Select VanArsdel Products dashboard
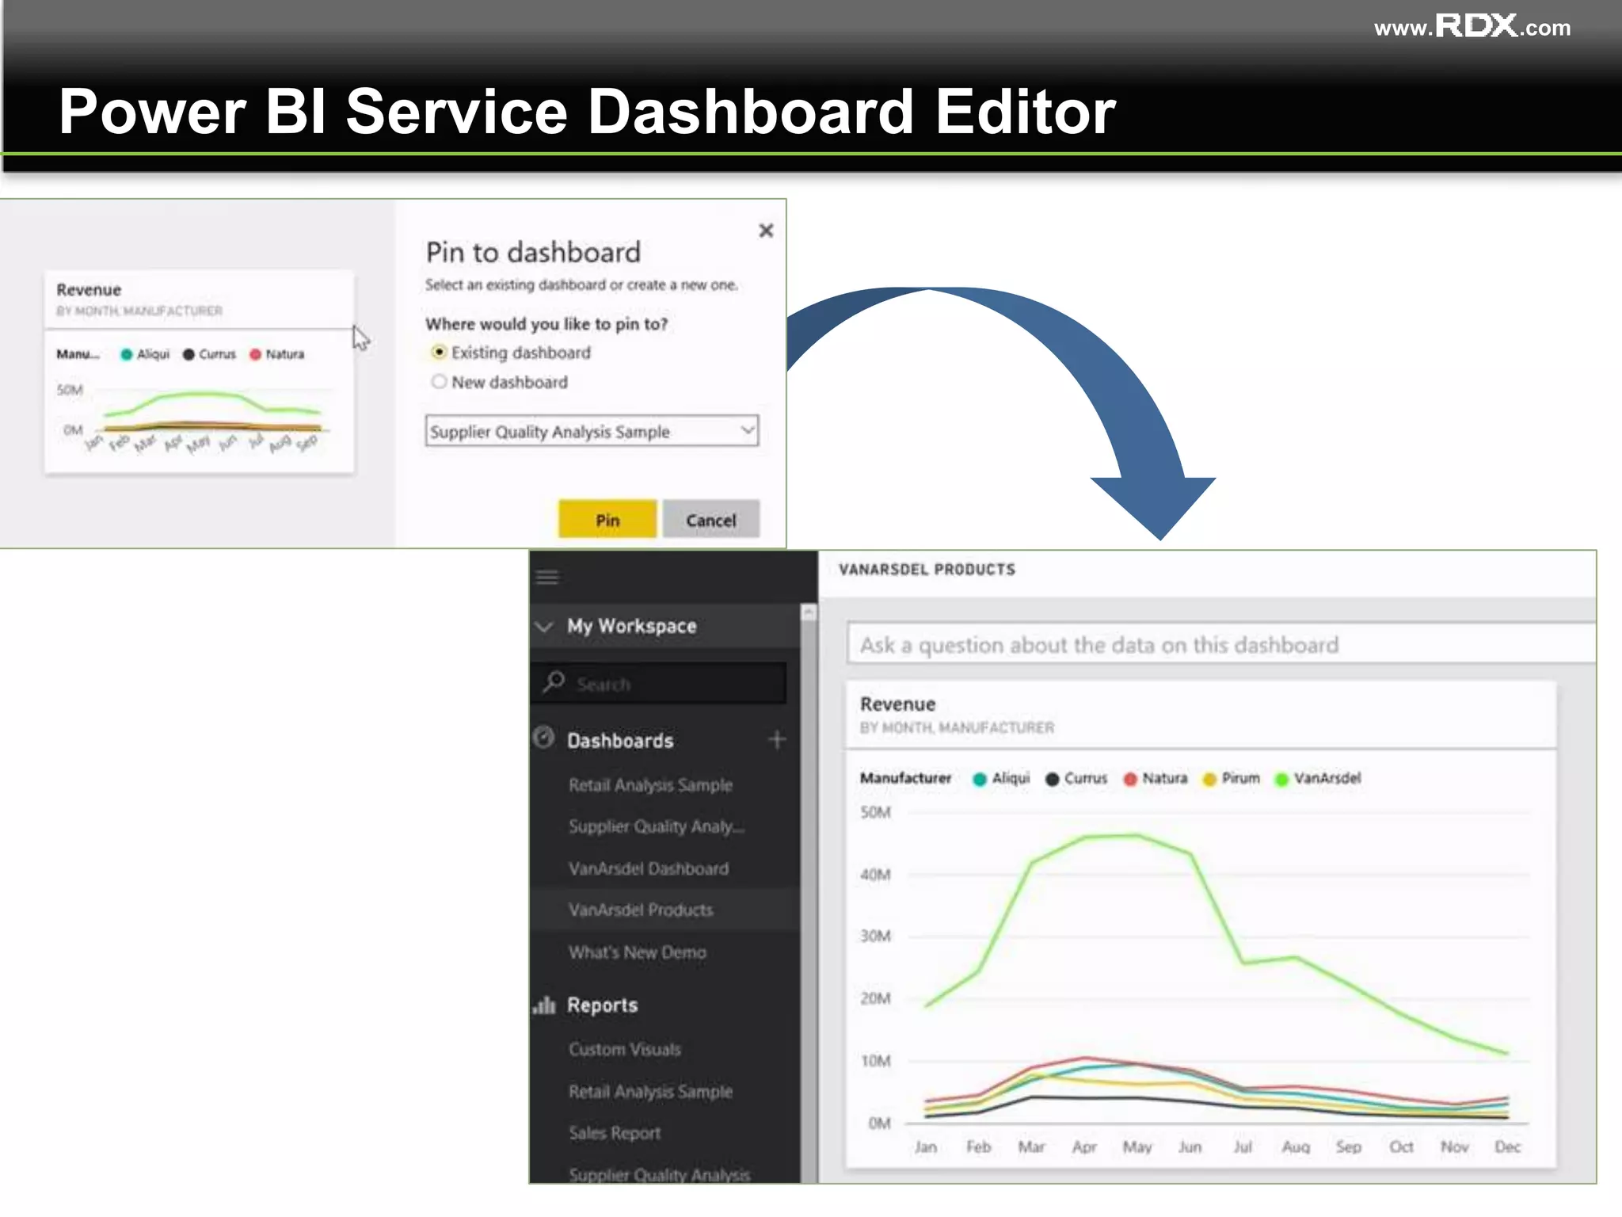Screen dimensions: 1622x1217 (641, 910)
